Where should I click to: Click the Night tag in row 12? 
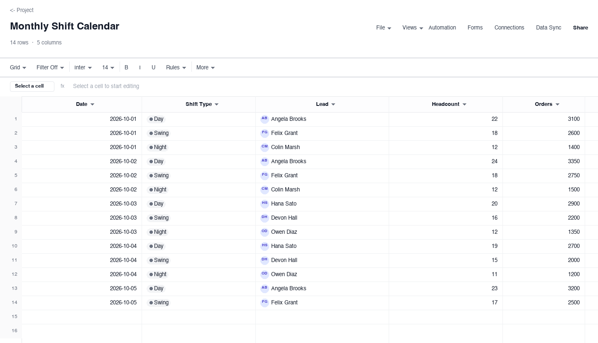tap(157, 274)
